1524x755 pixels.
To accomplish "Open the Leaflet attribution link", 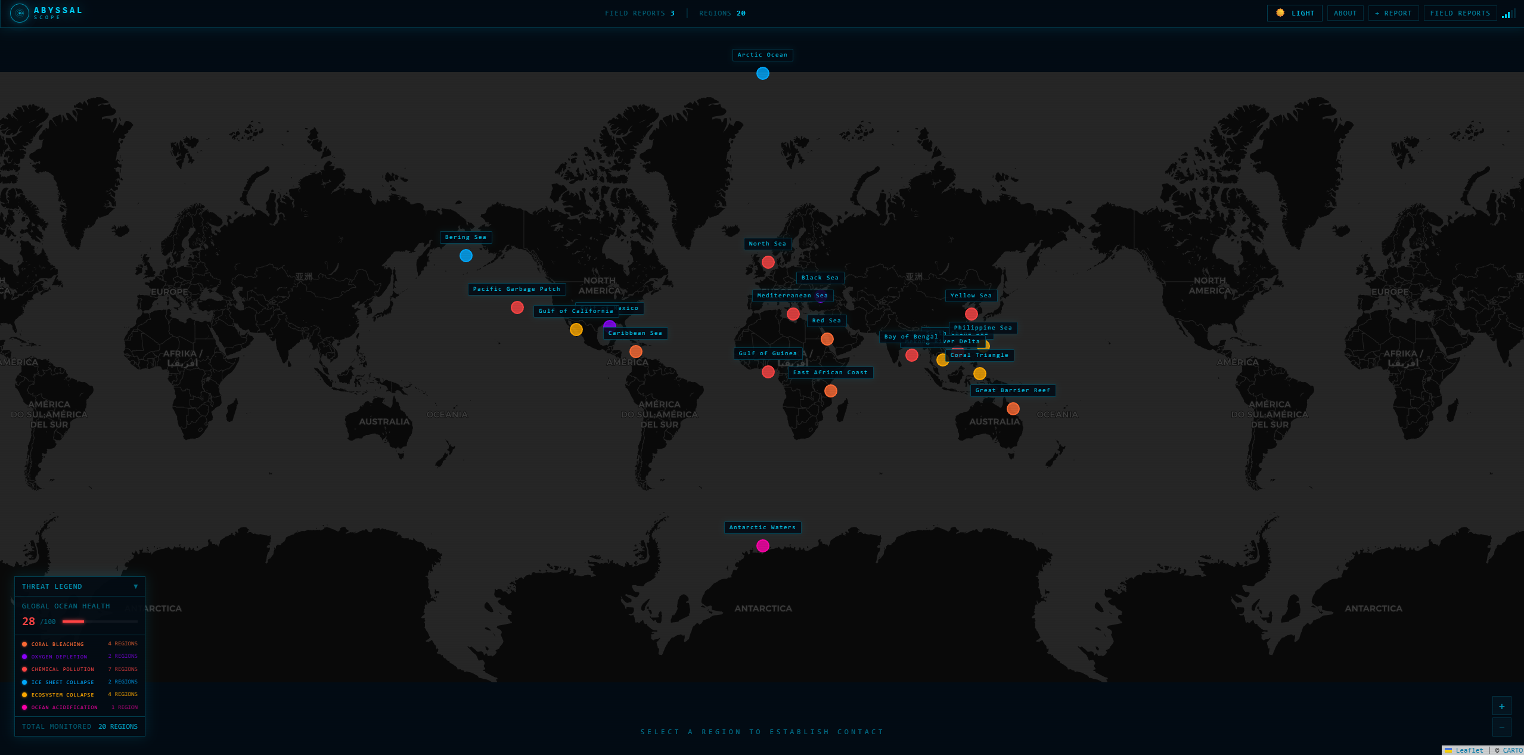I will (x=1469, y=750).
